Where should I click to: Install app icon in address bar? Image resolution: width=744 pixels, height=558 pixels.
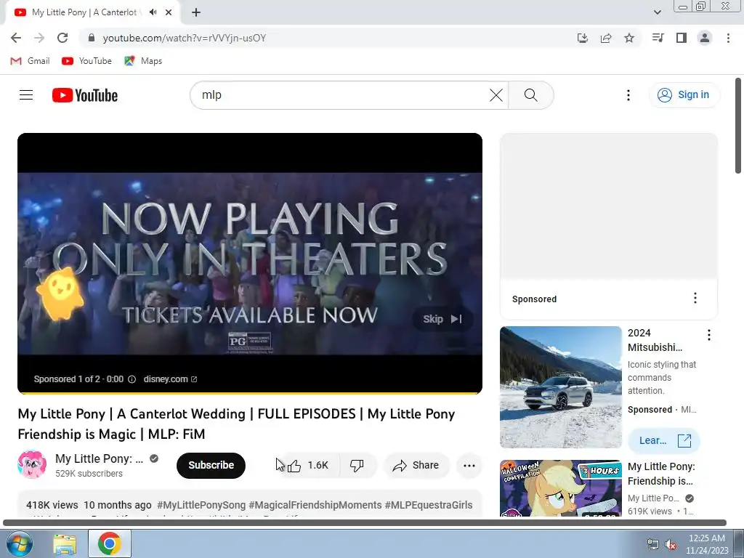(x=582, y=38)
